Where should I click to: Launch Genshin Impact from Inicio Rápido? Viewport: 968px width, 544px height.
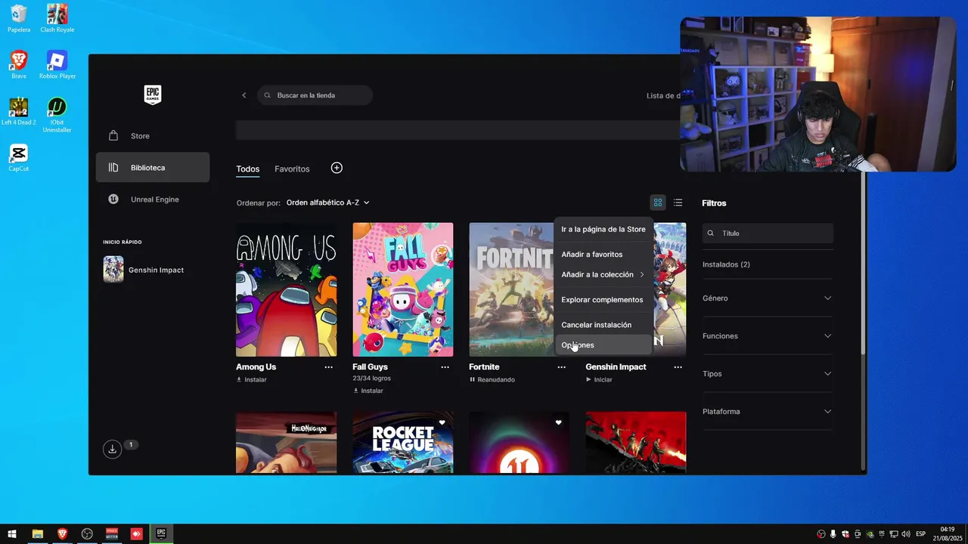click(x=153, y=270)
